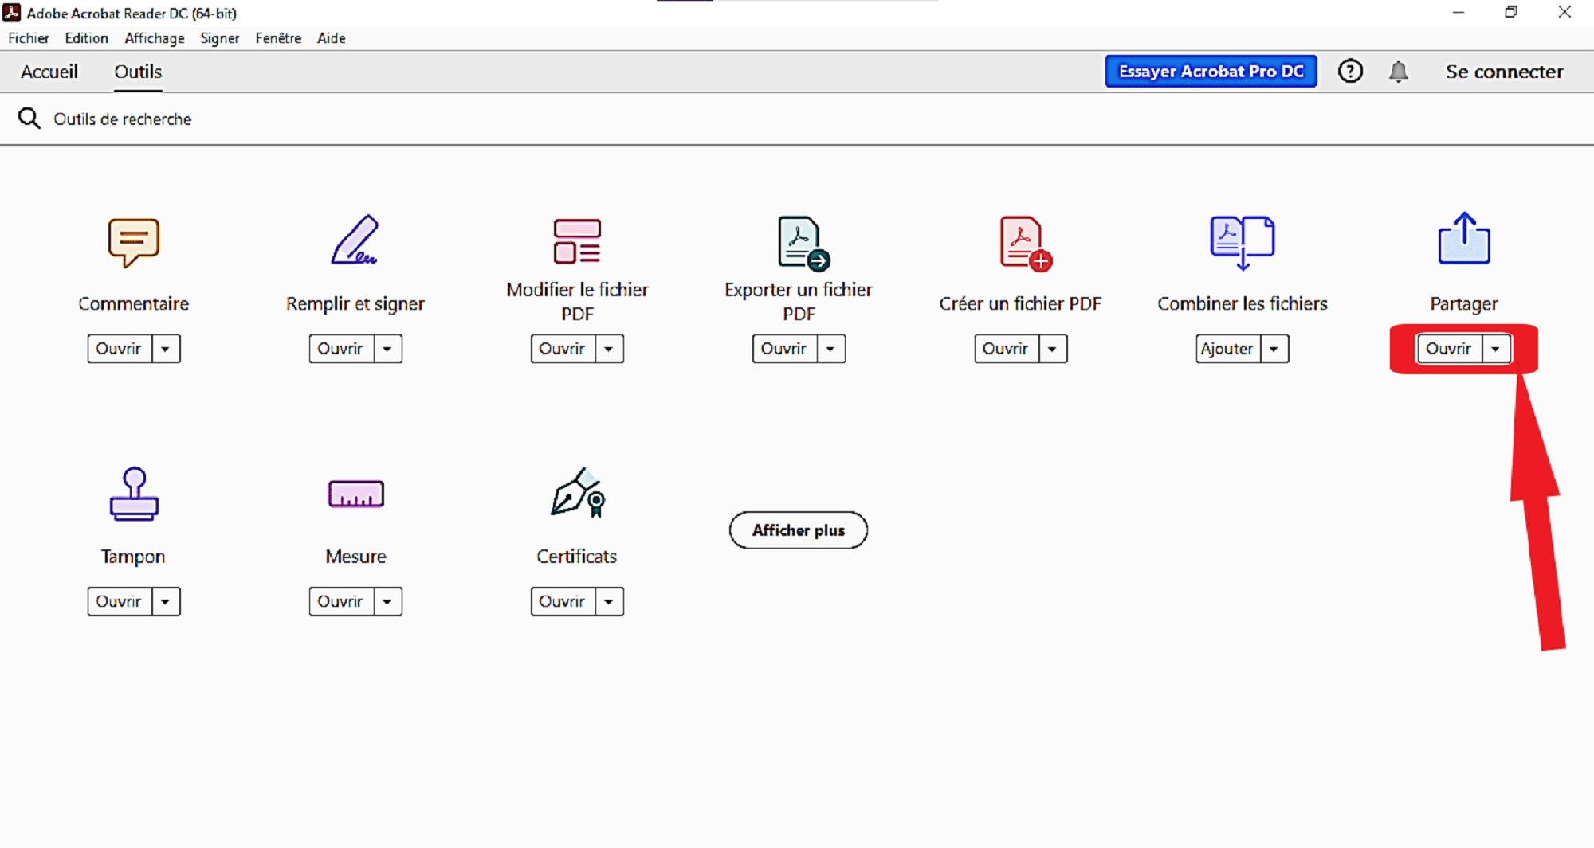Click the Certificats fountain pen icon
Image resolution: width=1594 pixels, height=848 pixels.
click(x=579, y=492)
